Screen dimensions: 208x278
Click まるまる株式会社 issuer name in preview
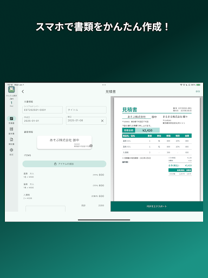(175, 117)
